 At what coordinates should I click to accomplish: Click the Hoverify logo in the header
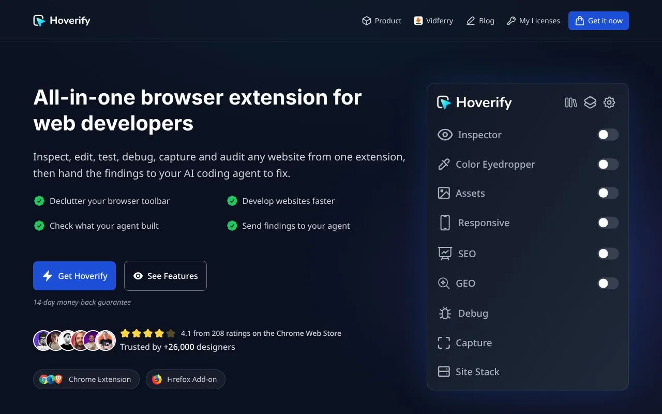(x=62, y=21)
